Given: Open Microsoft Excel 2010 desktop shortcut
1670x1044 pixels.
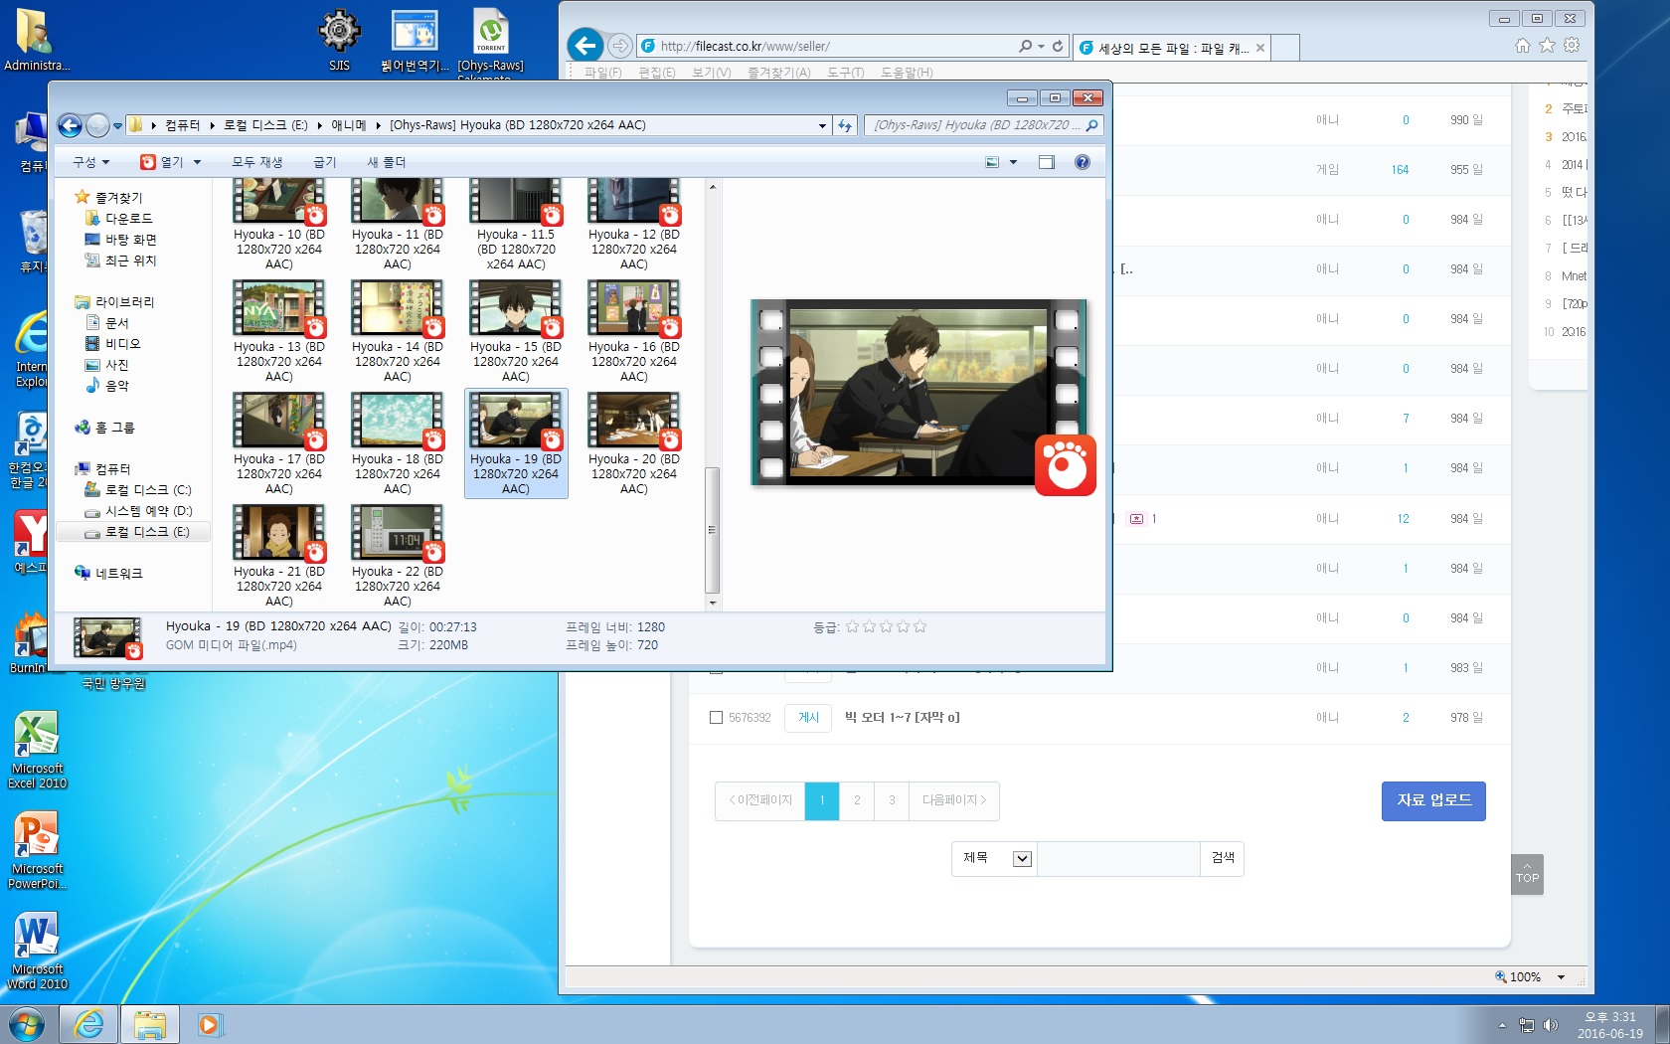Looking at the screenshot, I should click(x=37, y=751).
